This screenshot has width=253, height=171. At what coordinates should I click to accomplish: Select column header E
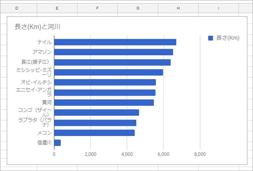coord(57,8)
